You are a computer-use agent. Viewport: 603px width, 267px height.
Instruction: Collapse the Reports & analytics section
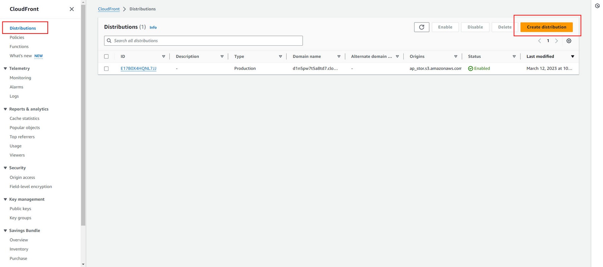pyautogui.click(x=5, y=109)
